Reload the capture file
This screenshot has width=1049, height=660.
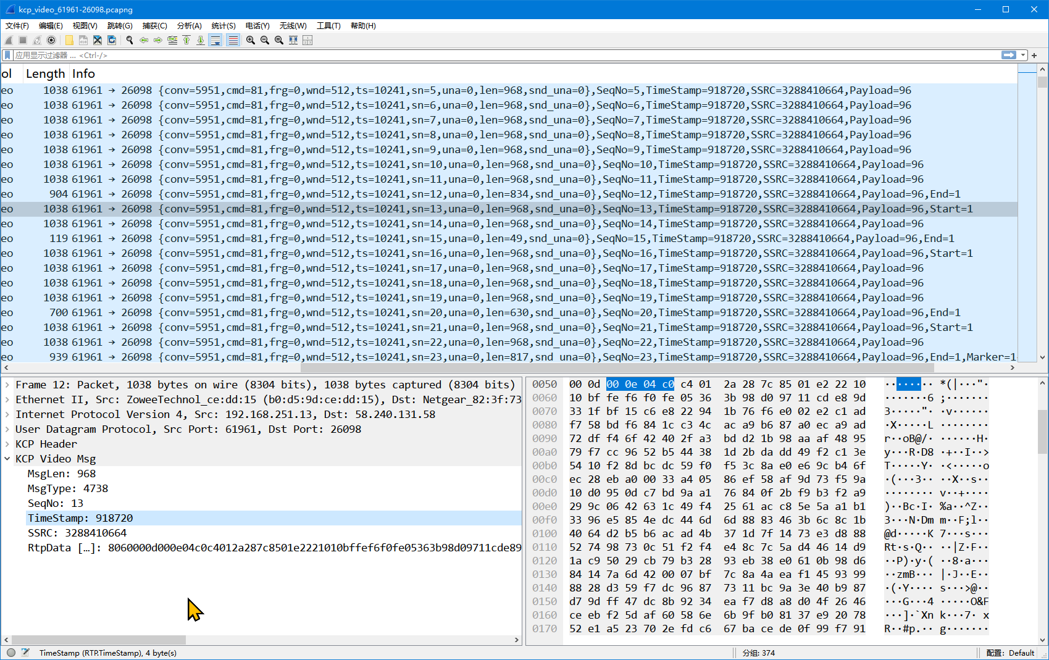tap(112, 40)
